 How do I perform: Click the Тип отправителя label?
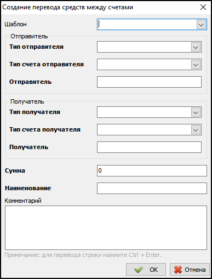click(36, 47)
